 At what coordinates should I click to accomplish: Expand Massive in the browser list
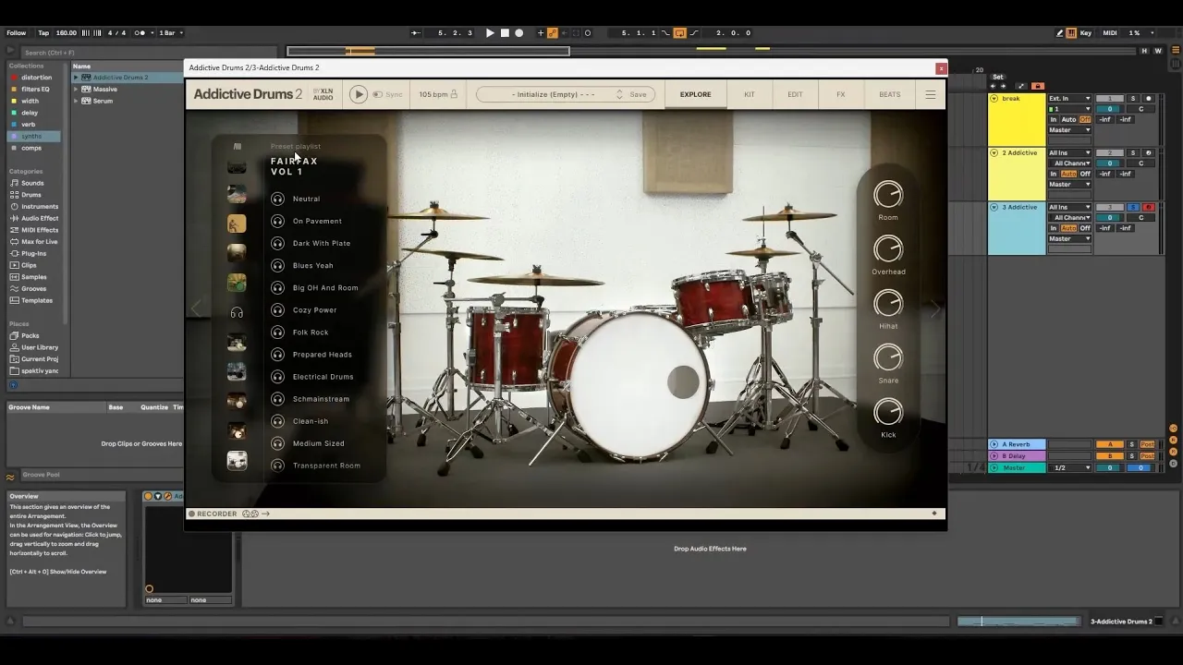click(77, 90)
